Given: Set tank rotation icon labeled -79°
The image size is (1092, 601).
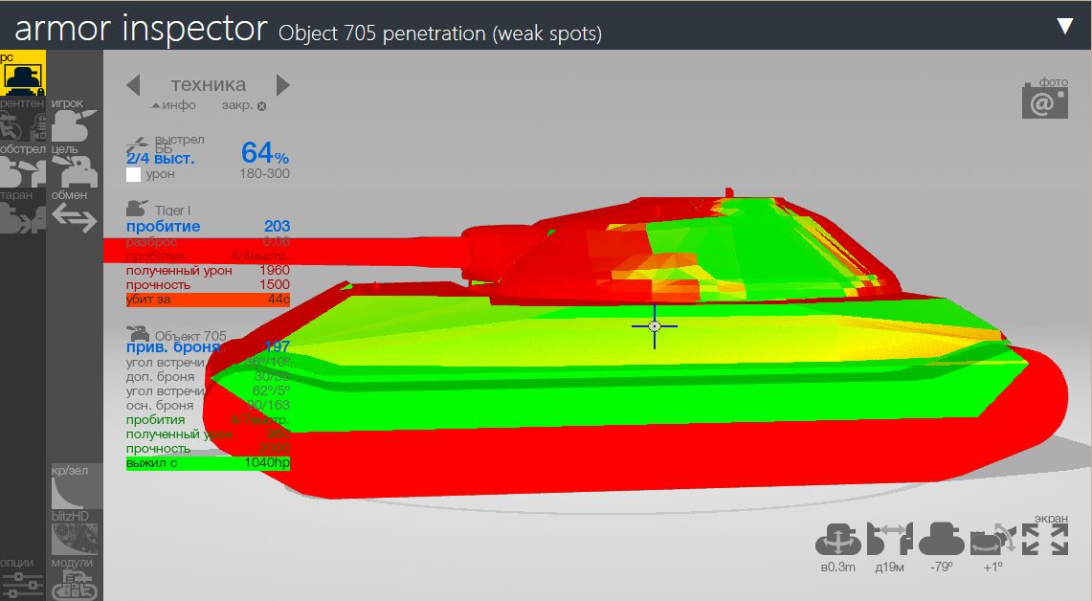Looking at the screenshot, I should [x=942, y=540].
